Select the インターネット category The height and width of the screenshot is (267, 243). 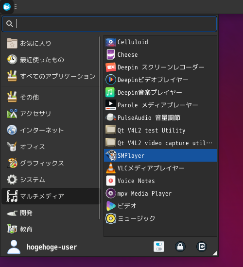pyautogui.click(x=51, y=130)
